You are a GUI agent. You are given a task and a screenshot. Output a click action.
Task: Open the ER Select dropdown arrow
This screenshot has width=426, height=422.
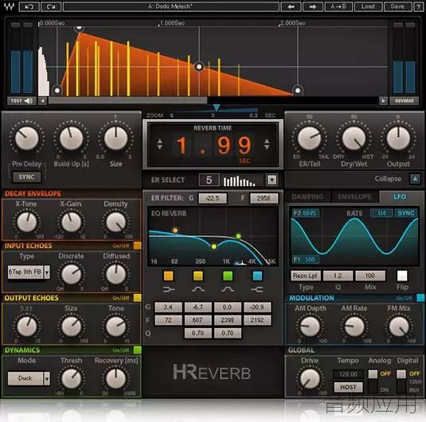click(x=272, y=180)
